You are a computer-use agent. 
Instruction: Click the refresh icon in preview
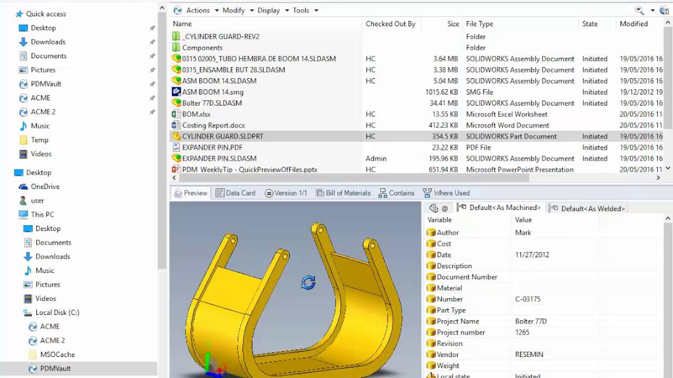point(308,282)
